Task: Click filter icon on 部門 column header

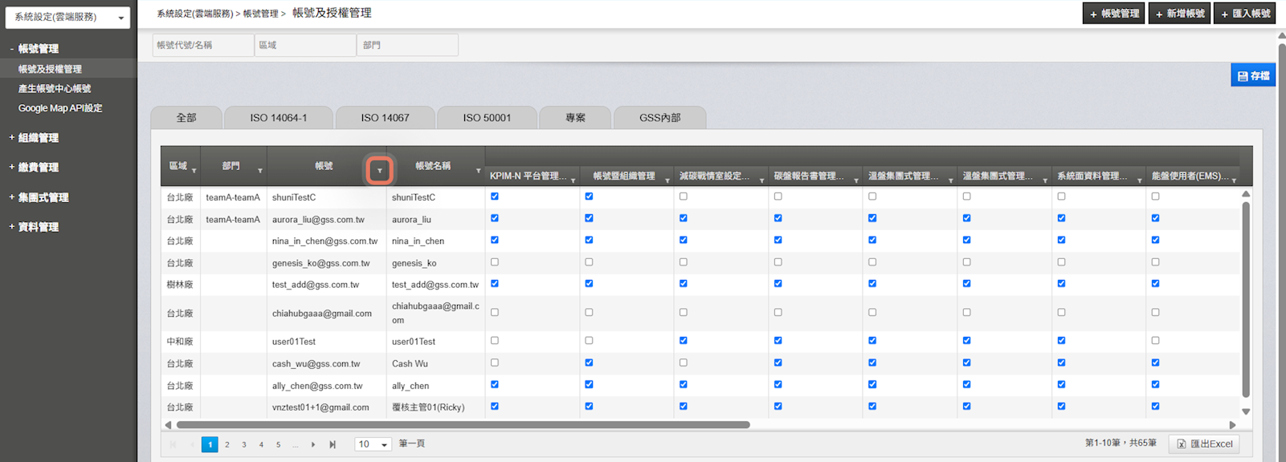Action: 259,171
